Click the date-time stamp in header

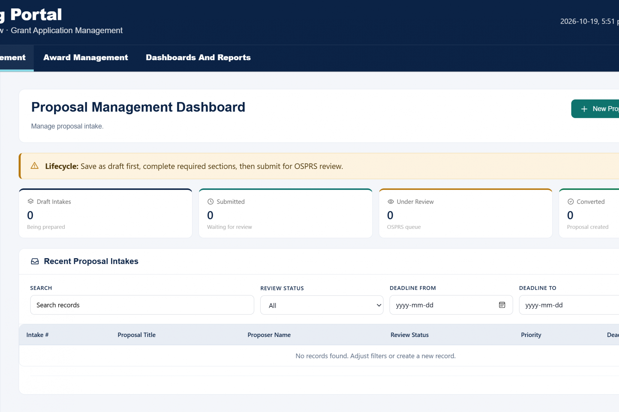tap(589, 21)
